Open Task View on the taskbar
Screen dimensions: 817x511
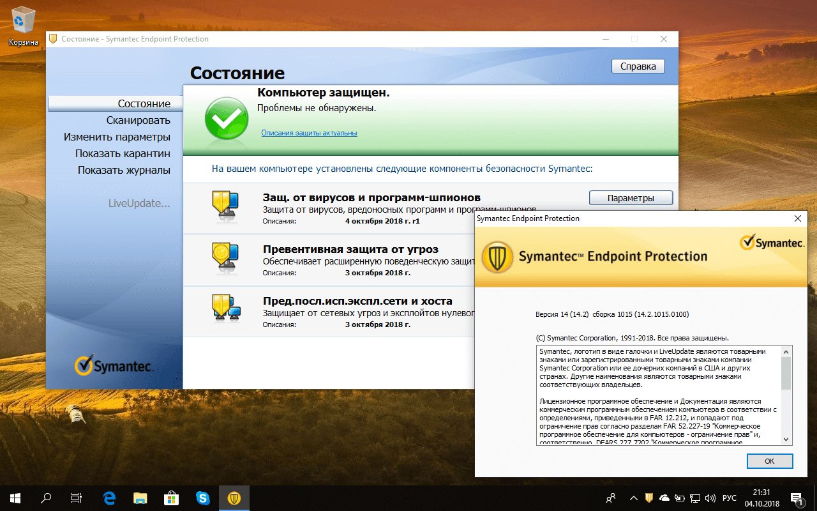point(77,498)
